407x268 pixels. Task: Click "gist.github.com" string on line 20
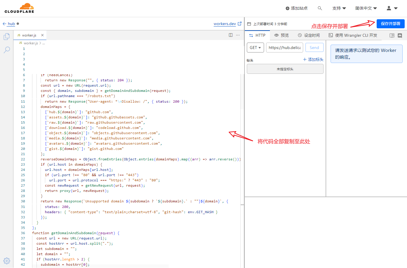tap(106, 149)
